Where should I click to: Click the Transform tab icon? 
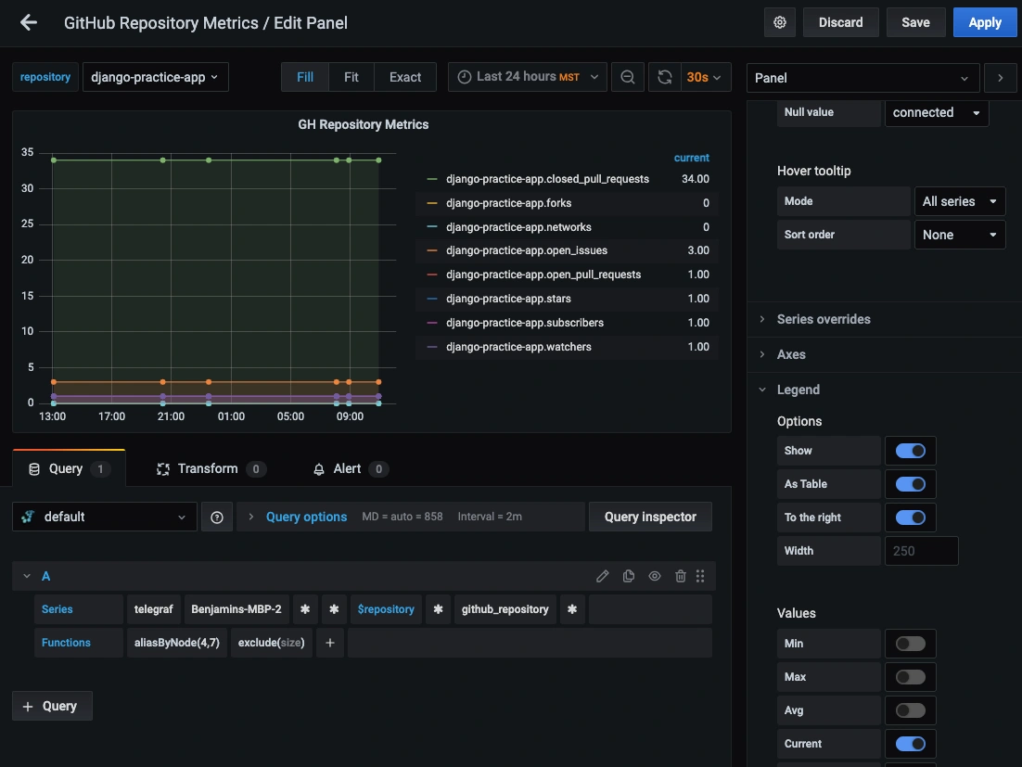pos(163,469)
